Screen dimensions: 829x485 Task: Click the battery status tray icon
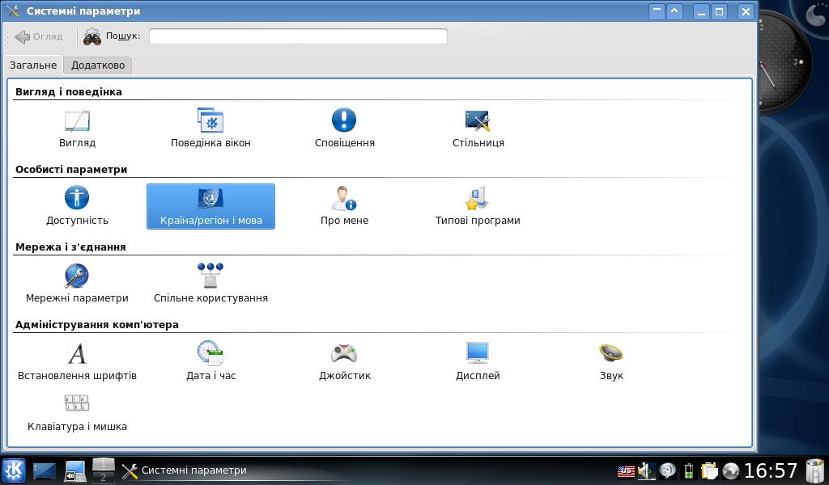pos(688,470)
